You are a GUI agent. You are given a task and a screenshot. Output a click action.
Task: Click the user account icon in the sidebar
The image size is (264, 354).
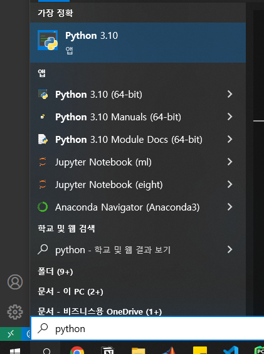point(15,282)
